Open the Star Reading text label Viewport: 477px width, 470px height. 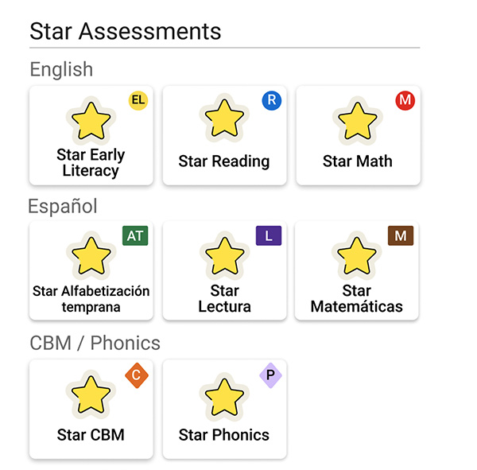[224, 161]
